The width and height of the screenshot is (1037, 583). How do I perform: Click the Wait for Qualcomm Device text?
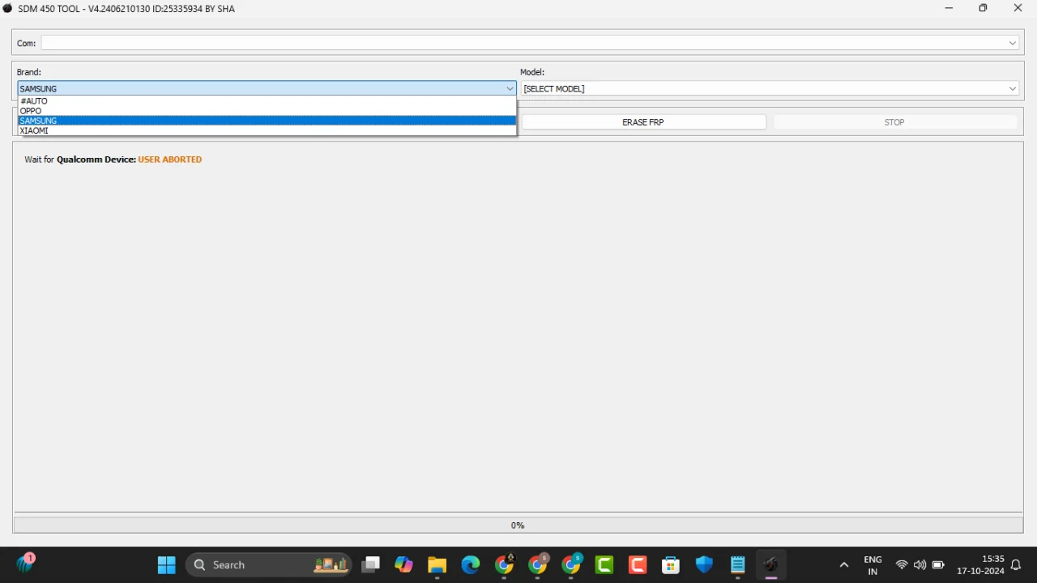(80, 160)
